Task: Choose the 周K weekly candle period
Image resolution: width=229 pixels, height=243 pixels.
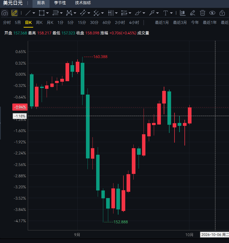Action: [39, 23]
